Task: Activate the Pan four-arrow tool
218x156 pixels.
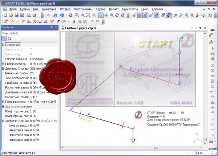Action: [106, 15]
